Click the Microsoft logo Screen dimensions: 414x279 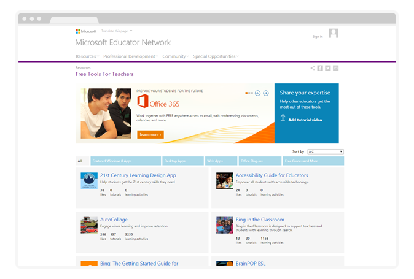click(86, 31)
